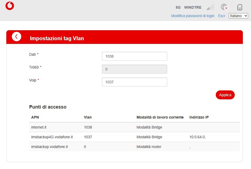Image resolution: width=251 pixels, height=169 pixels.
Task: Focus the Voip VLAN input field
Action: pyautogui.click(x=134, y=82)
